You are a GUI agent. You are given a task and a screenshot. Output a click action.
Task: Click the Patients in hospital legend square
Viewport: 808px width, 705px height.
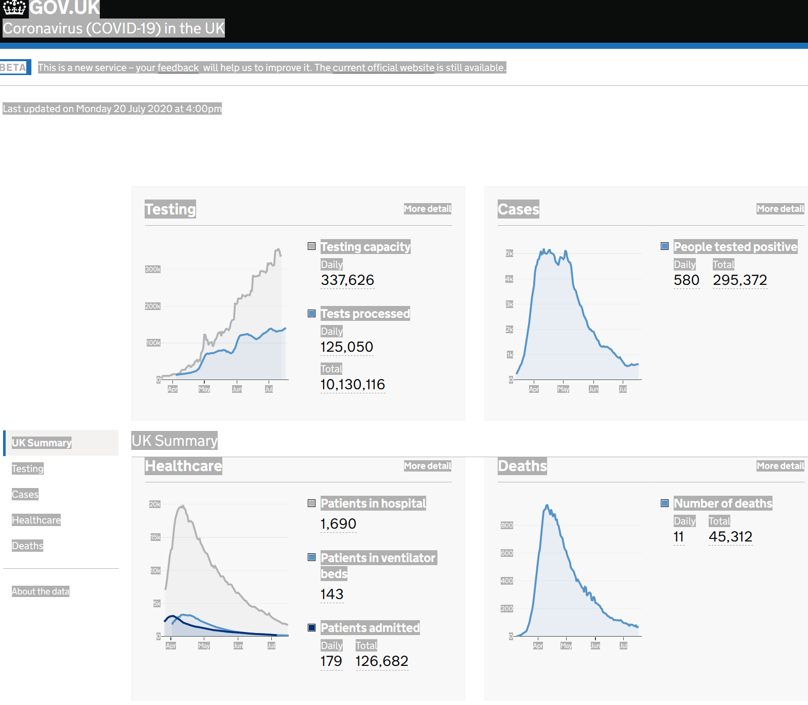click(311, 503)
